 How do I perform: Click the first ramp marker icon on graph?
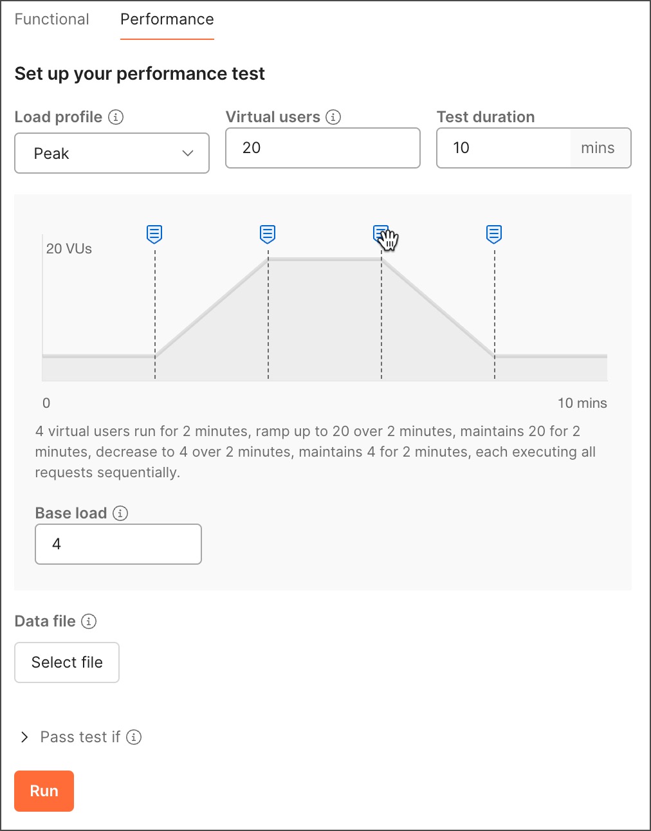154,233
